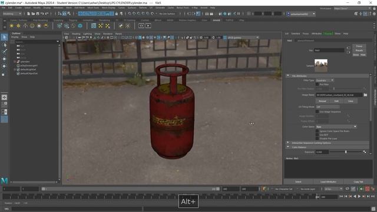Click the Reload image button
377x212 pixels.
point(322,101)
